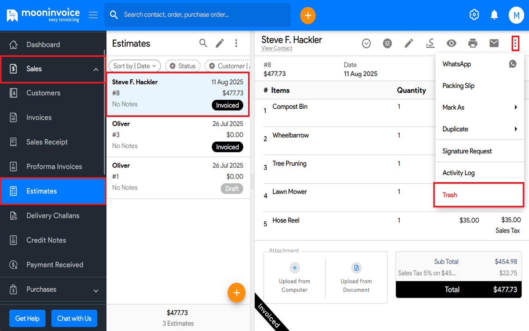
Task: Toggle the sidebar with hamburger menu
Action: point(93,15)
